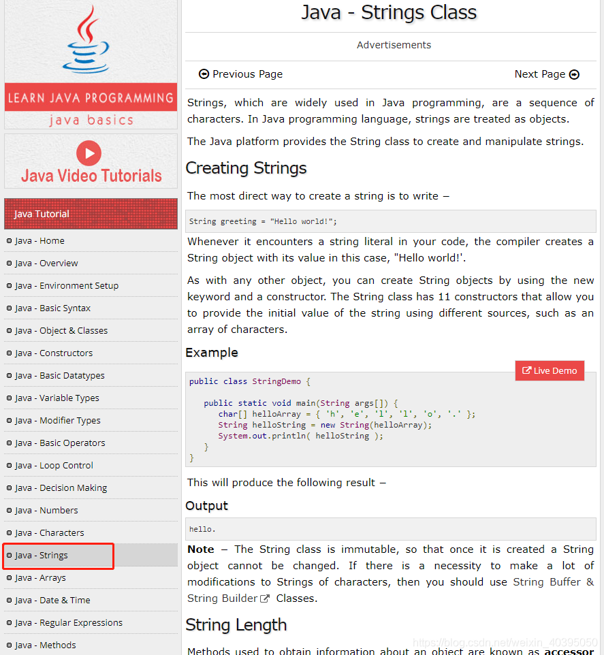Click Learn Java Programming banner
Viewport: 604px width, 655px height.
[x=91, y=98]
